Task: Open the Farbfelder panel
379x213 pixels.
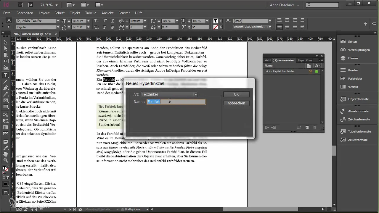Action: pos(355,79)
